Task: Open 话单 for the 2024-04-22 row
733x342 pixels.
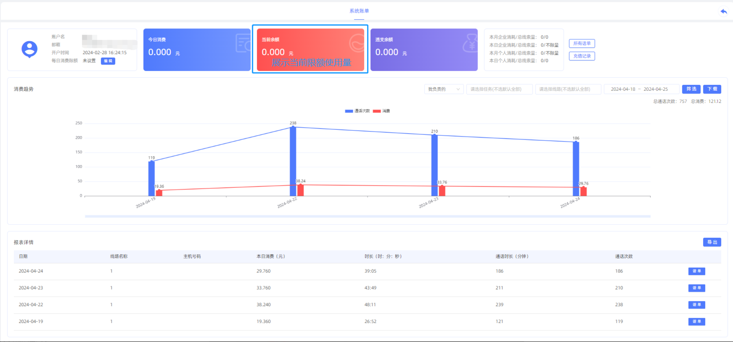Action: pos(696,305)
